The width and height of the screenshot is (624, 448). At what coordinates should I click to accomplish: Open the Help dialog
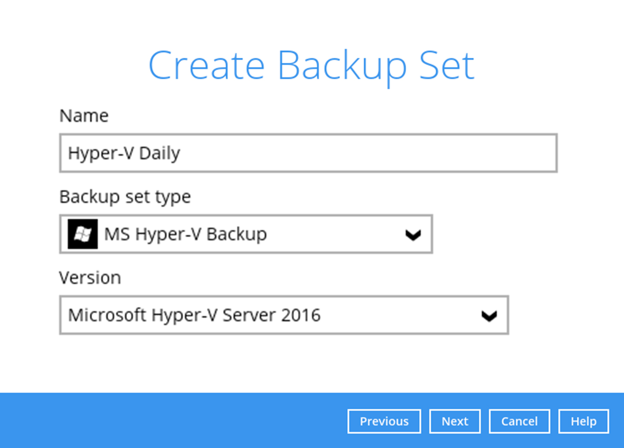coord(583,421)
